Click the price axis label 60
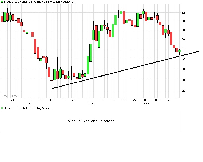Viewport: 203px width, 162px height. click(183, 21)
